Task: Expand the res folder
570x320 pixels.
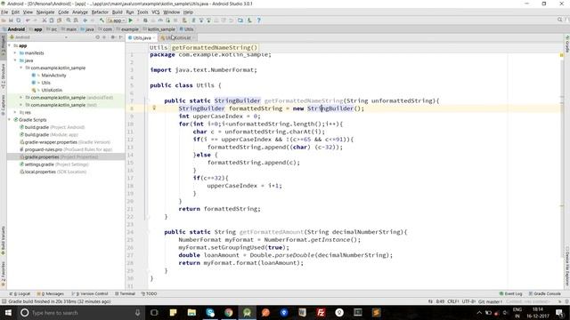Action: click(x=15, y=112)
